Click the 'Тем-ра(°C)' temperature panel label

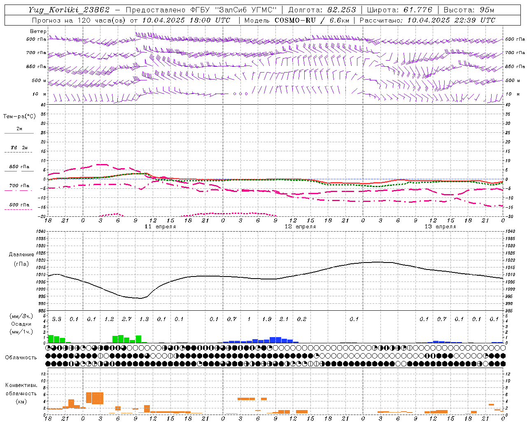pyautogui.click(x=19, y=117)
